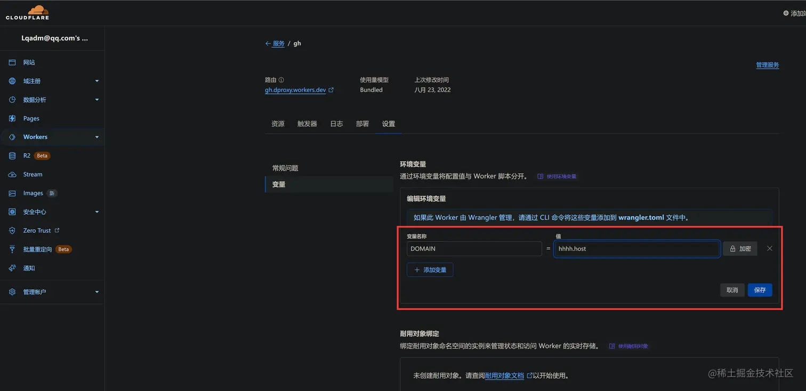Open the gh.dproxy.workers.dev route link
806x391 pixels.
click(295, 90)
